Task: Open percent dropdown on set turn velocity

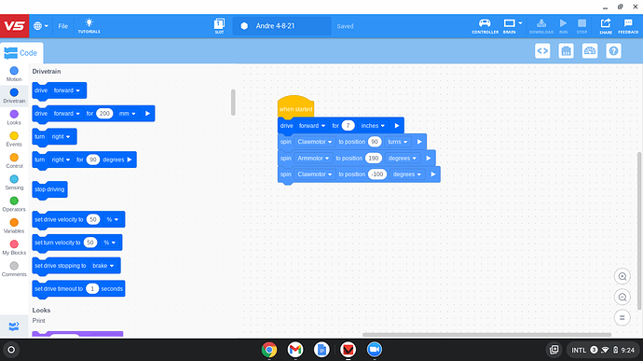Action: point(109,243)
